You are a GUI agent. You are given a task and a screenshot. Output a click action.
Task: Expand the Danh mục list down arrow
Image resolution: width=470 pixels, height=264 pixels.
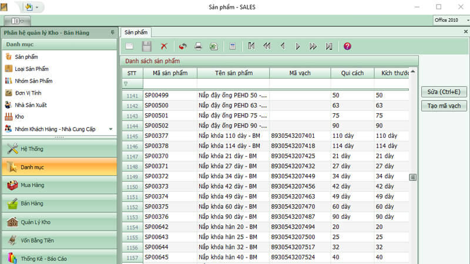coord(111,129)
